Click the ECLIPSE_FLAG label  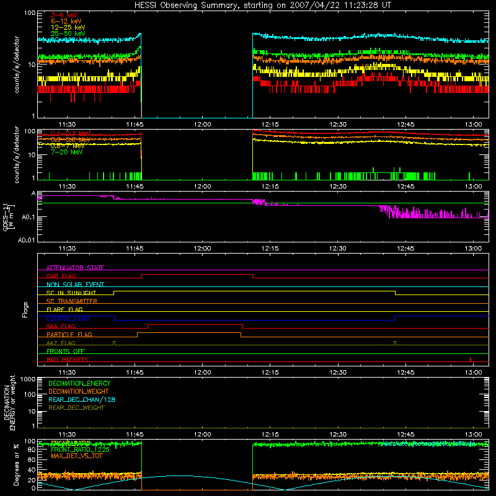(68, 318)
